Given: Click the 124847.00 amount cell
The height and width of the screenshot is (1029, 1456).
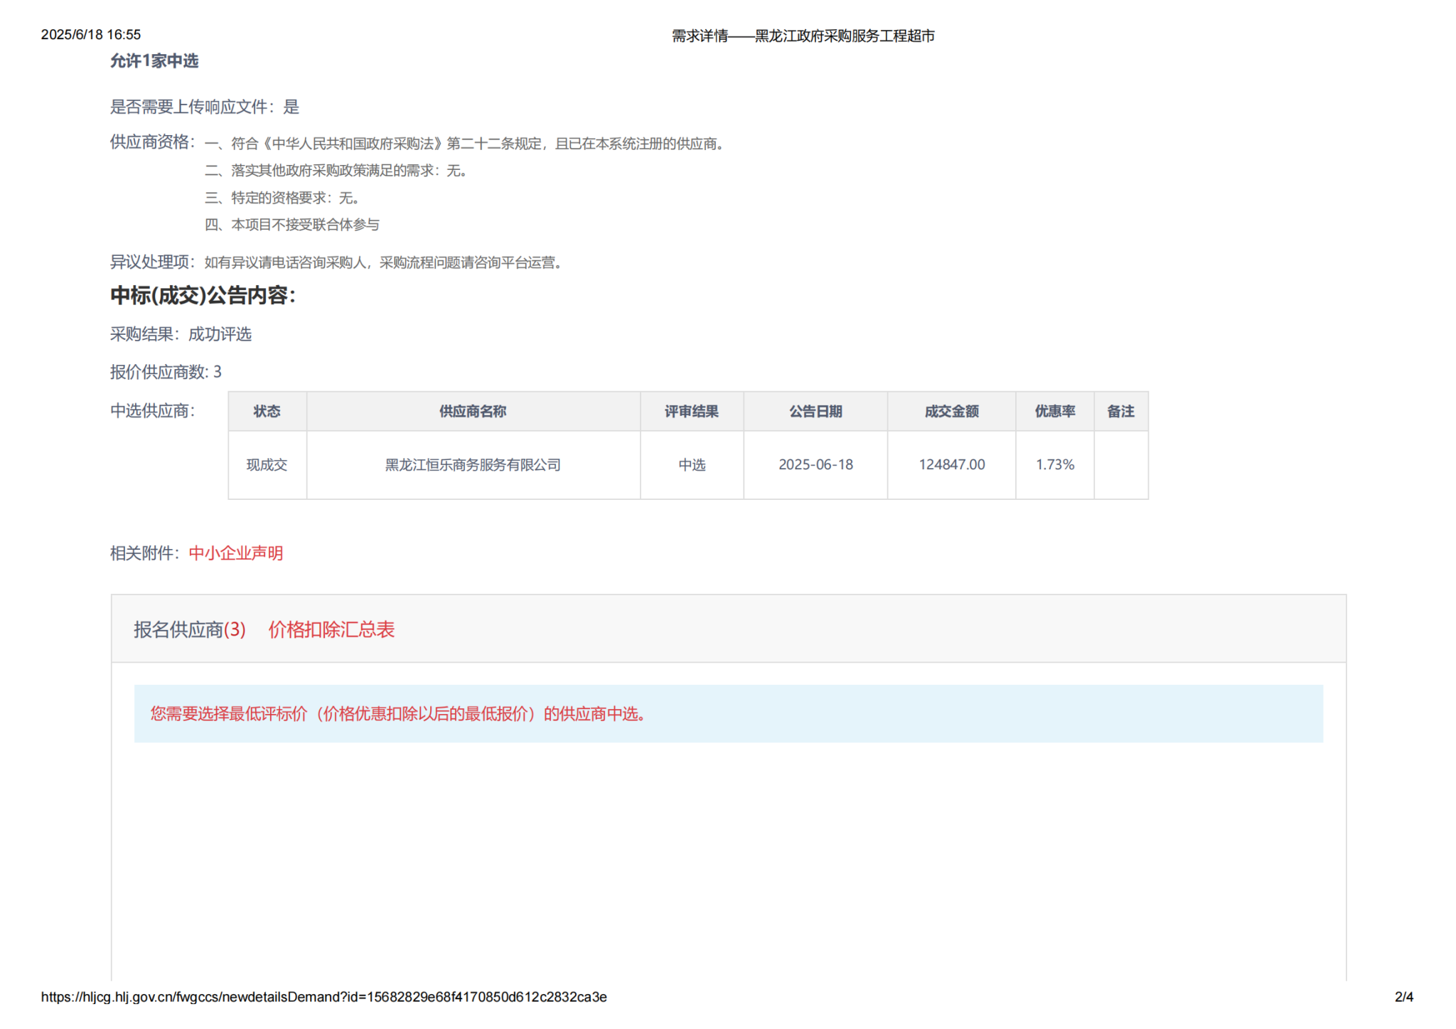Looking at the screenshot, I should point(951,464).
